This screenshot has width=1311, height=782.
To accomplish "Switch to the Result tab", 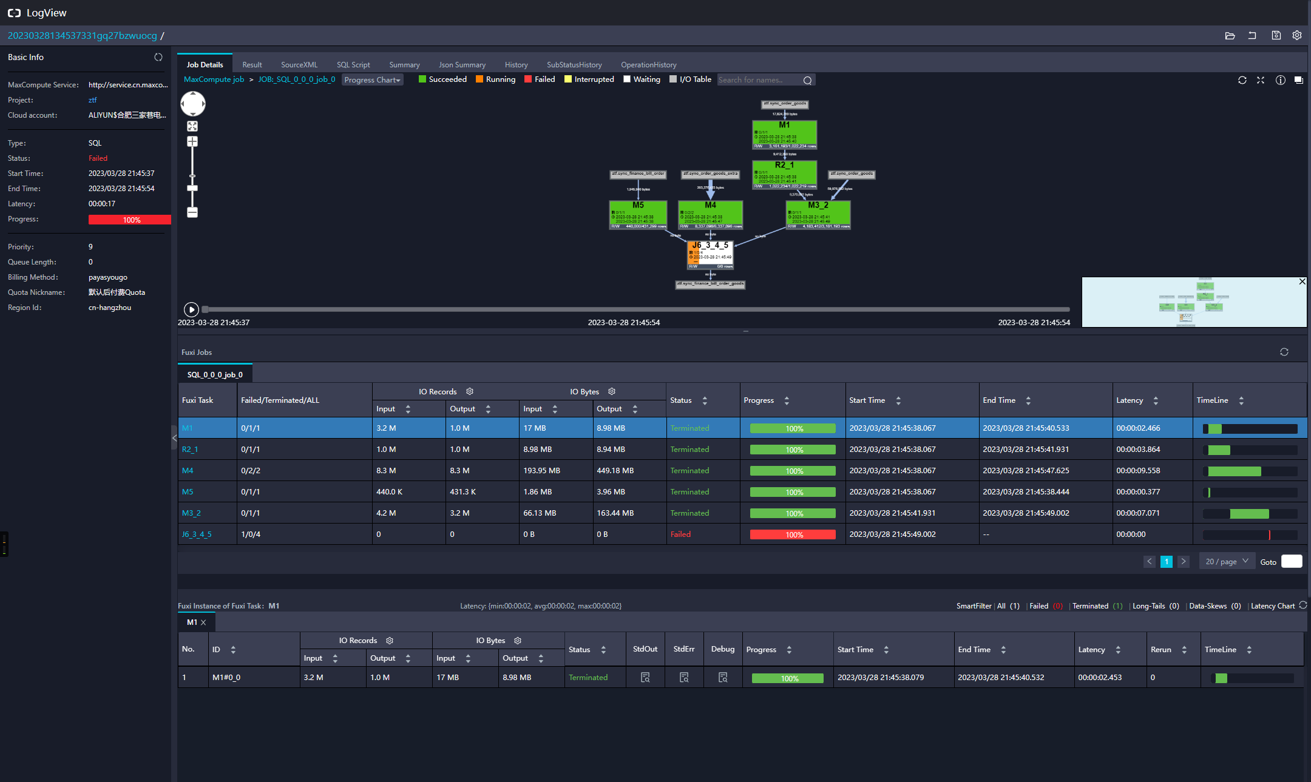I will tap(252, 65).
